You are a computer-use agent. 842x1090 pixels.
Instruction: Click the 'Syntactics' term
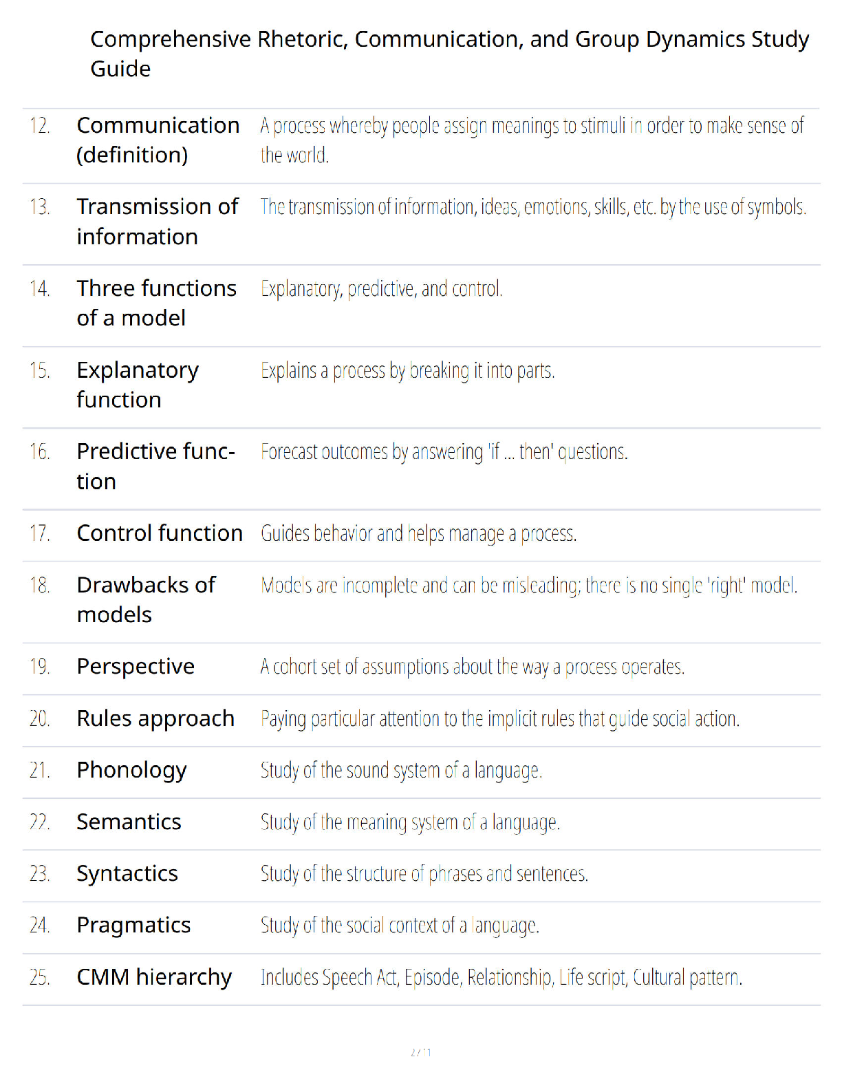(127, 874)
